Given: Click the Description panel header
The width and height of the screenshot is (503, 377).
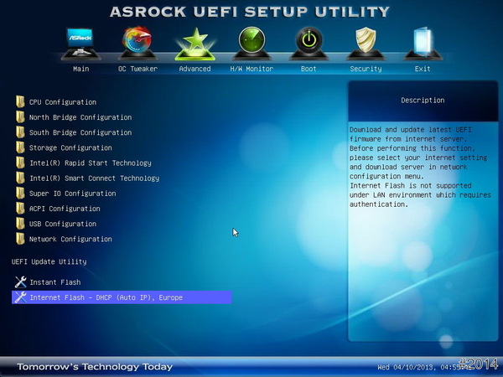Looking at the screenshot, I should (423, 101).
